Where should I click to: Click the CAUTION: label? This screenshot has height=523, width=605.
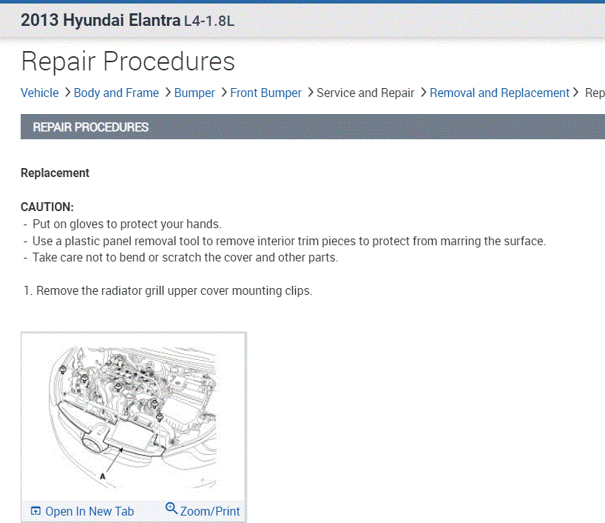[x=47, y=207]
